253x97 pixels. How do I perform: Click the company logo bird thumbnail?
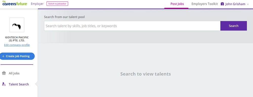pyautogui.click(x=17, y=25)
